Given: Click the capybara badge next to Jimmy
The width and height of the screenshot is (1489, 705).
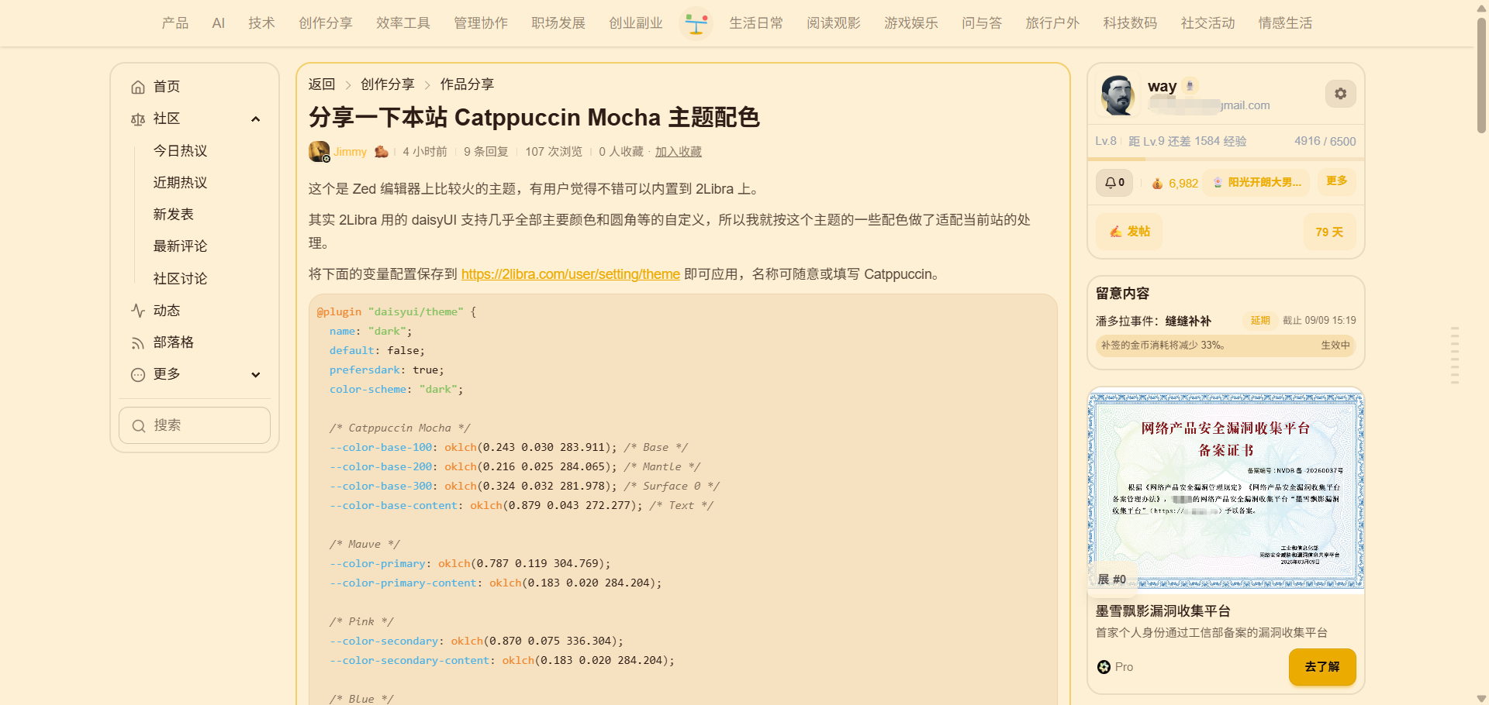Looking at the screenshot, I should click(381, 152).
